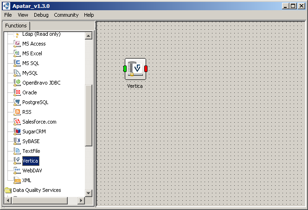Select SugarCRM in the tree
The height and width of the screenshot is (210, 308).
pos(34,131)
